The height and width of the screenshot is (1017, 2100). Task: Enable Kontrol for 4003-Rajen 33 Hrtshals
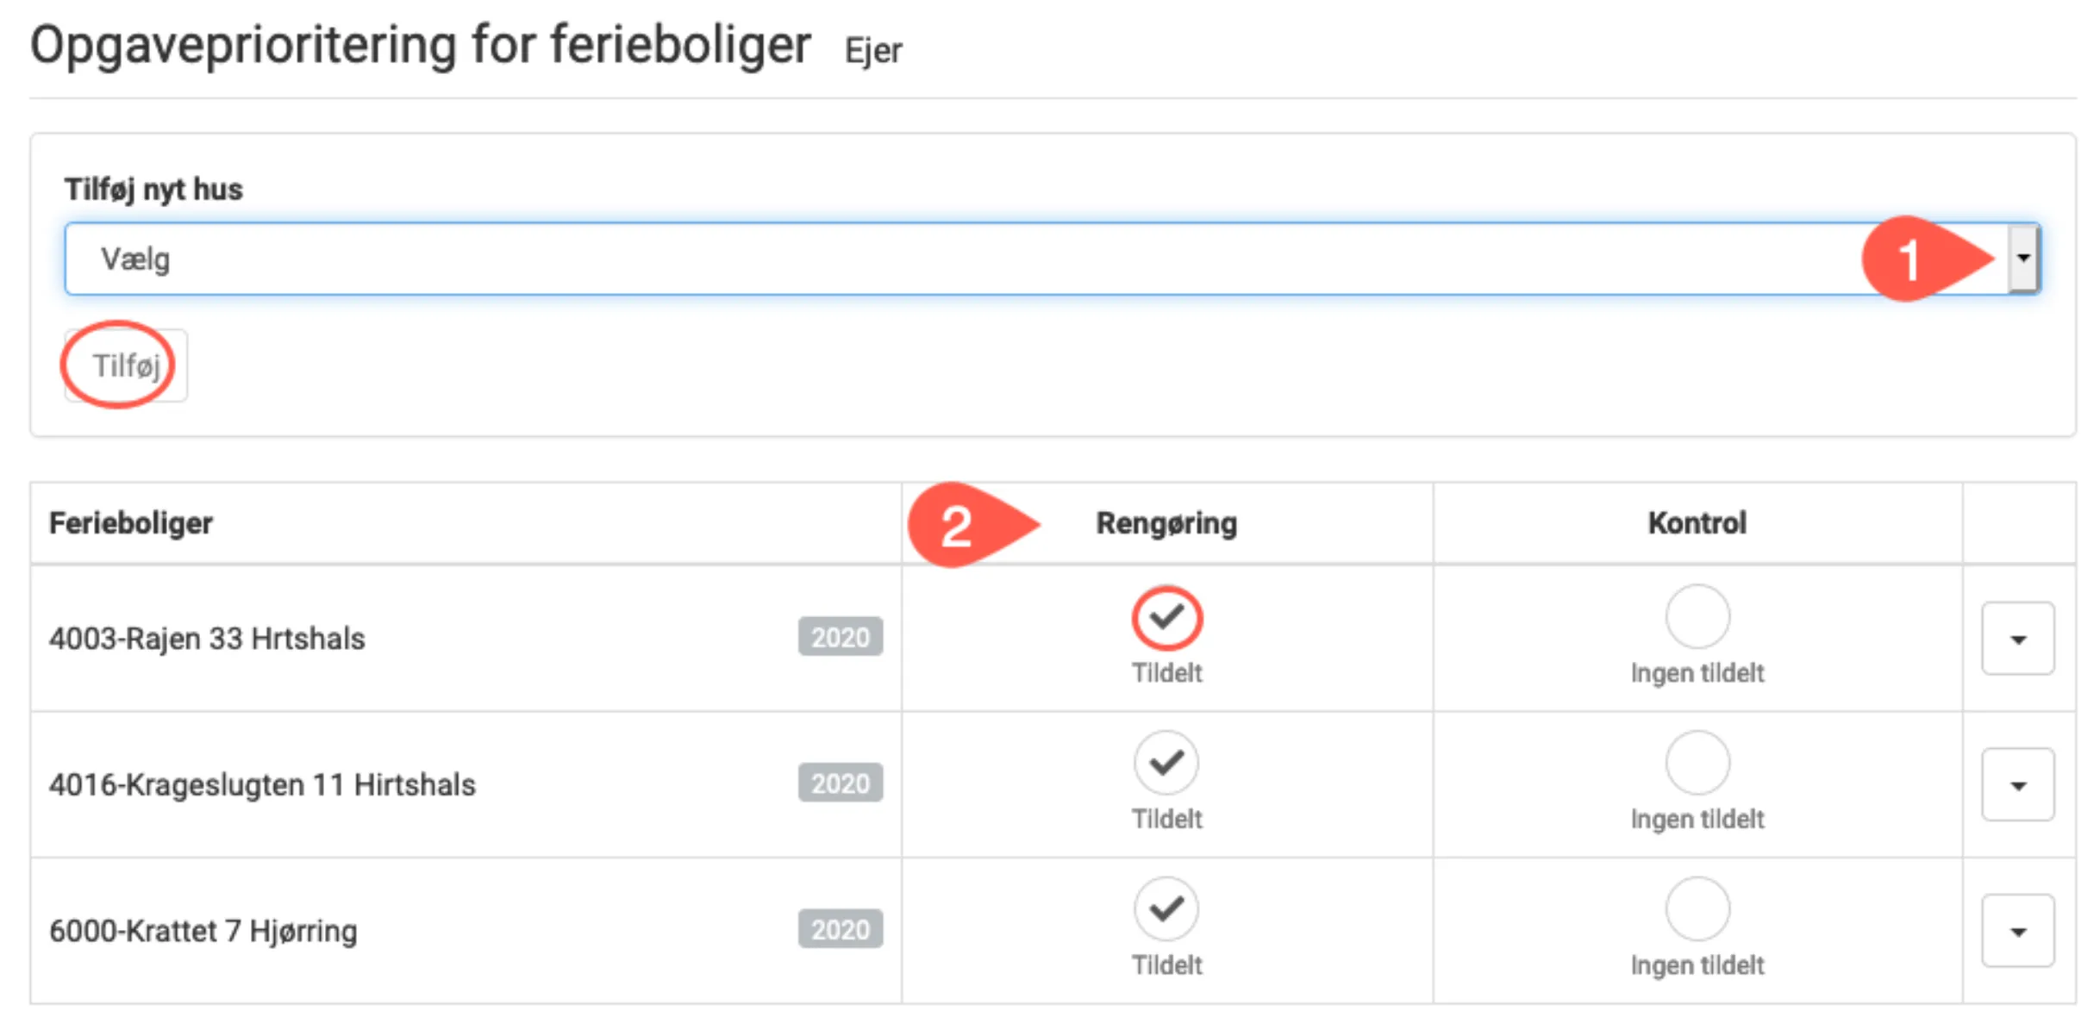click(1697, 617)
